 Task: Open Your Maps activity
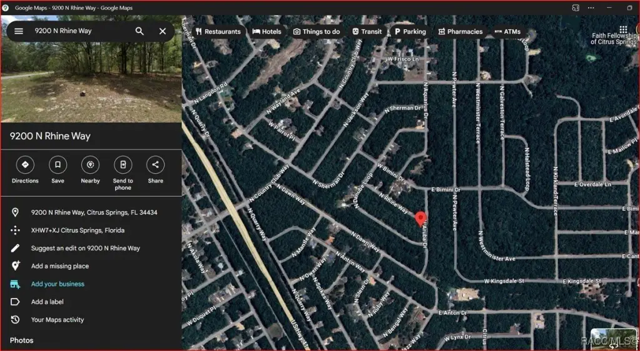click(57, 320)
